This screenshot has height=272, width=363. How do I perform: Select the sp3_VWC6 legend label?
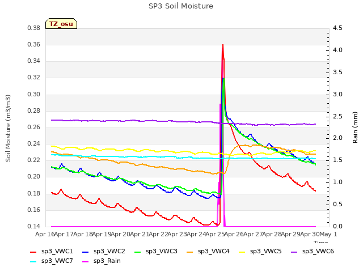(x=318, y=252)
